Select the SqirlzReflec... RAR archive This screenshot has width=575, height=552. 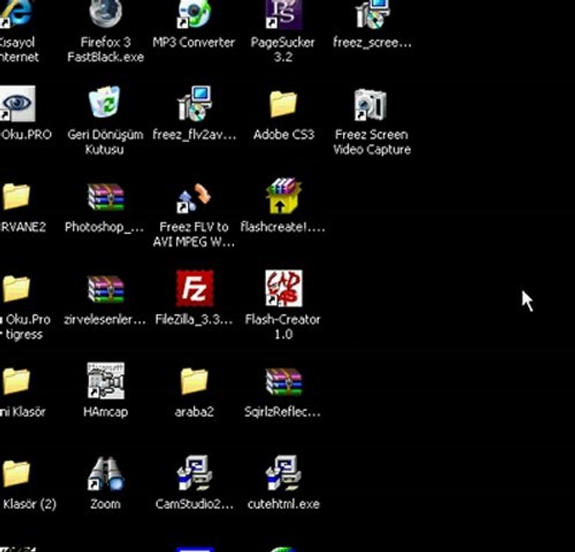point(284,382)
